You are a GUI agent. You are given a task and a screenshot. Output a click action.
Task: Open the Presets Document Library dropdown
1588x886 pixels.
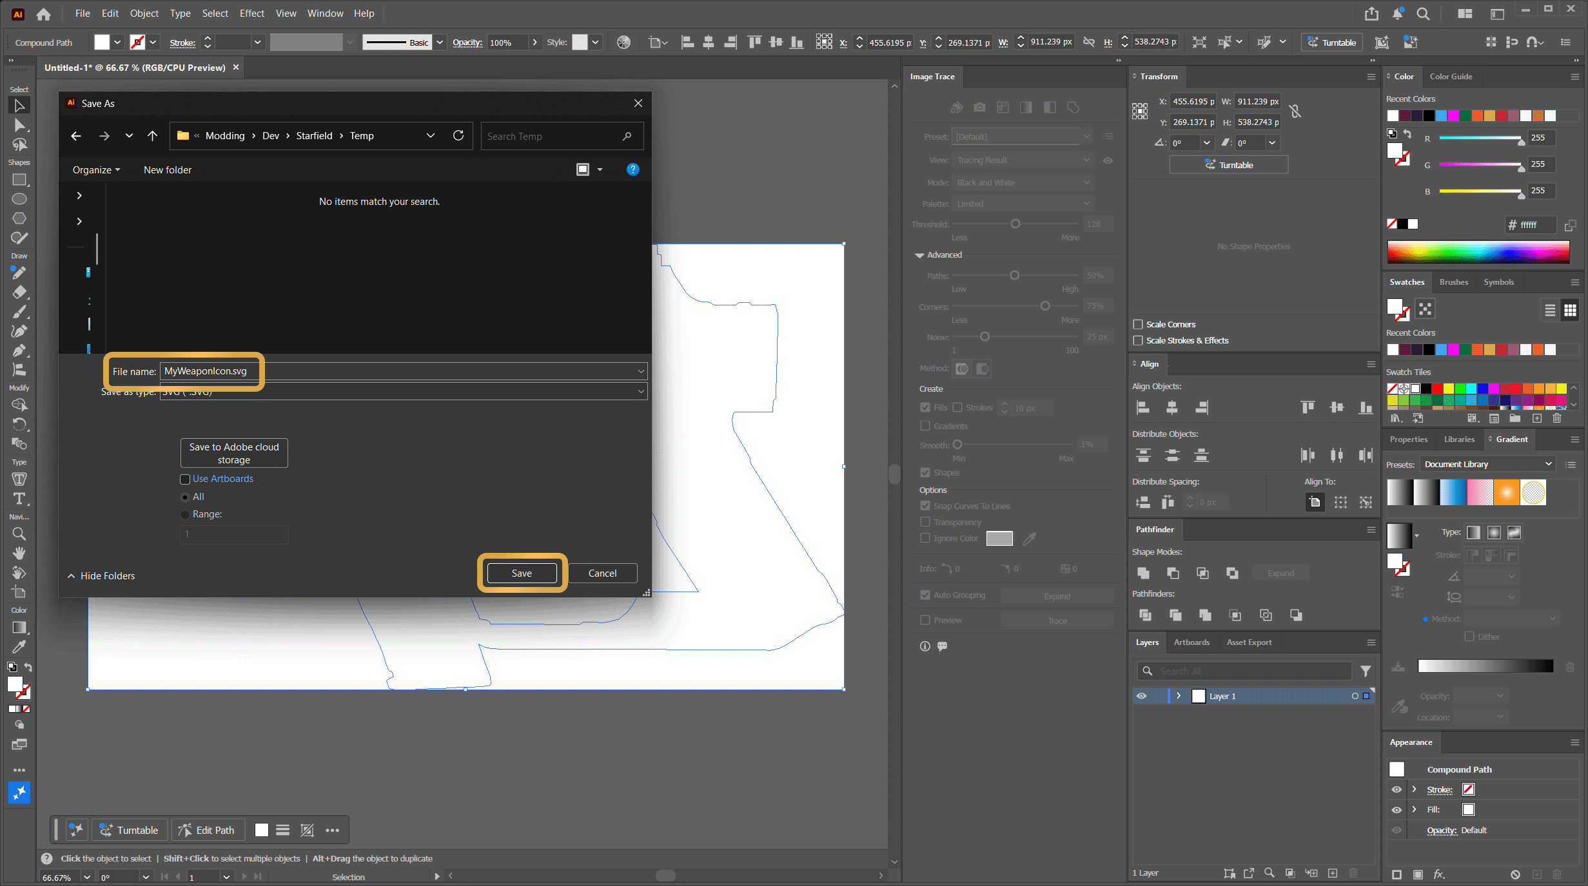(x=1487, y=464)
